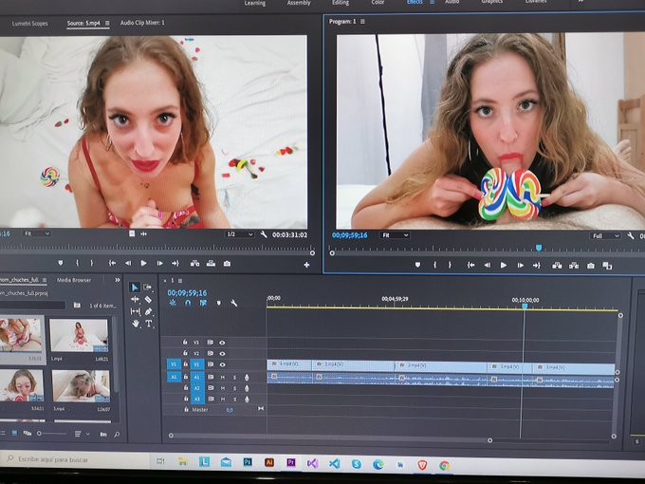645x484 pixels.
Task: Open Program: 1 panel menu
Action: point(362,22)
